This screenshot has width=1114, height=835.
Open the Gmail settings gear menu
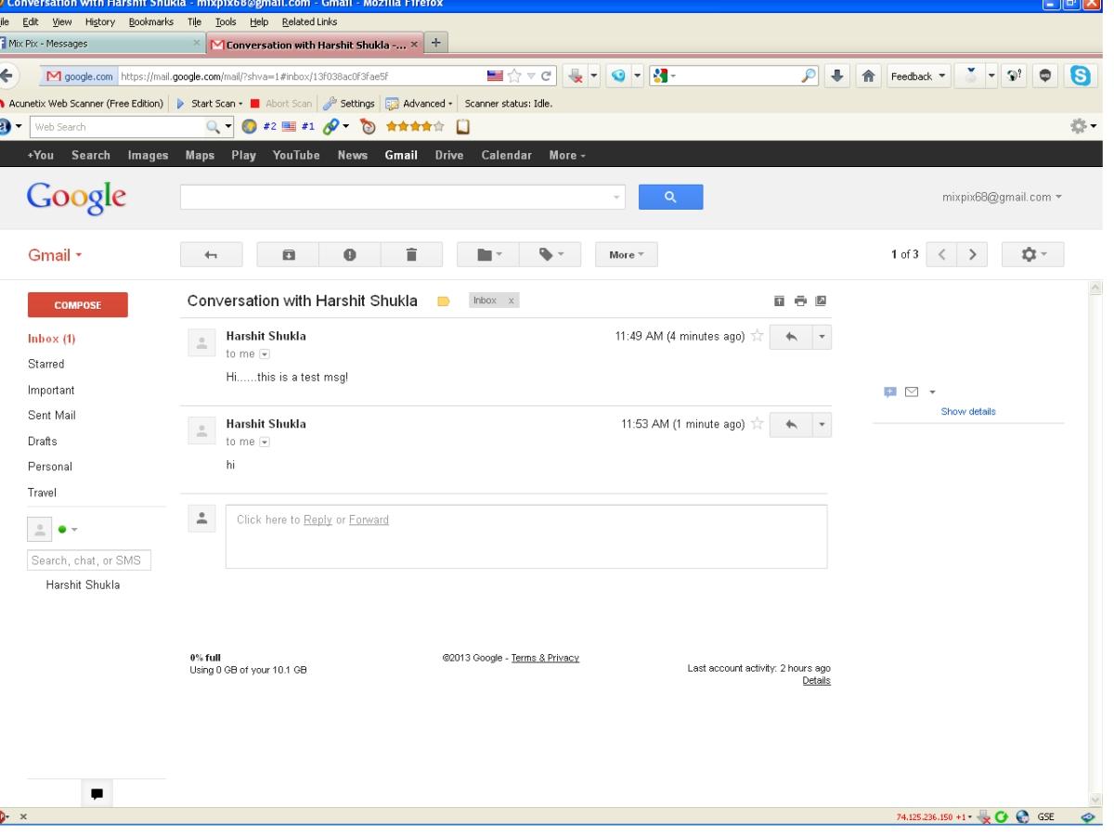(1033, 255)
